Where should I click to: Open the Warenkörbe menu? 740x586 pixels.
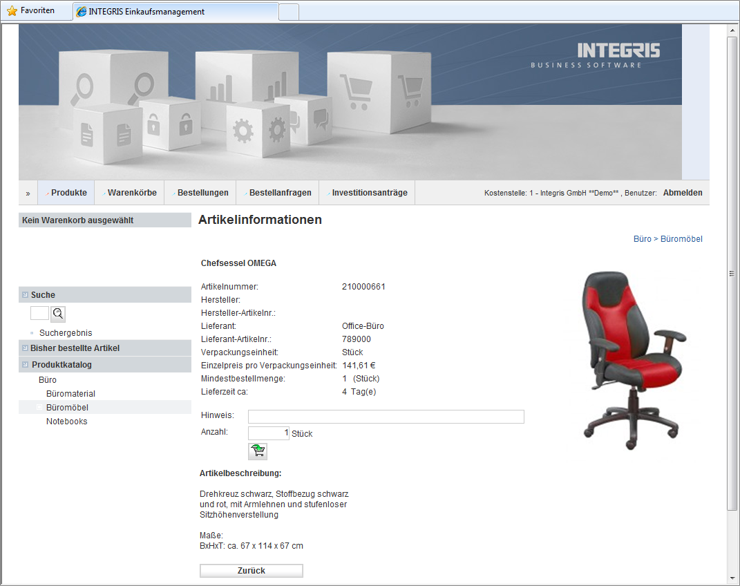129,193
